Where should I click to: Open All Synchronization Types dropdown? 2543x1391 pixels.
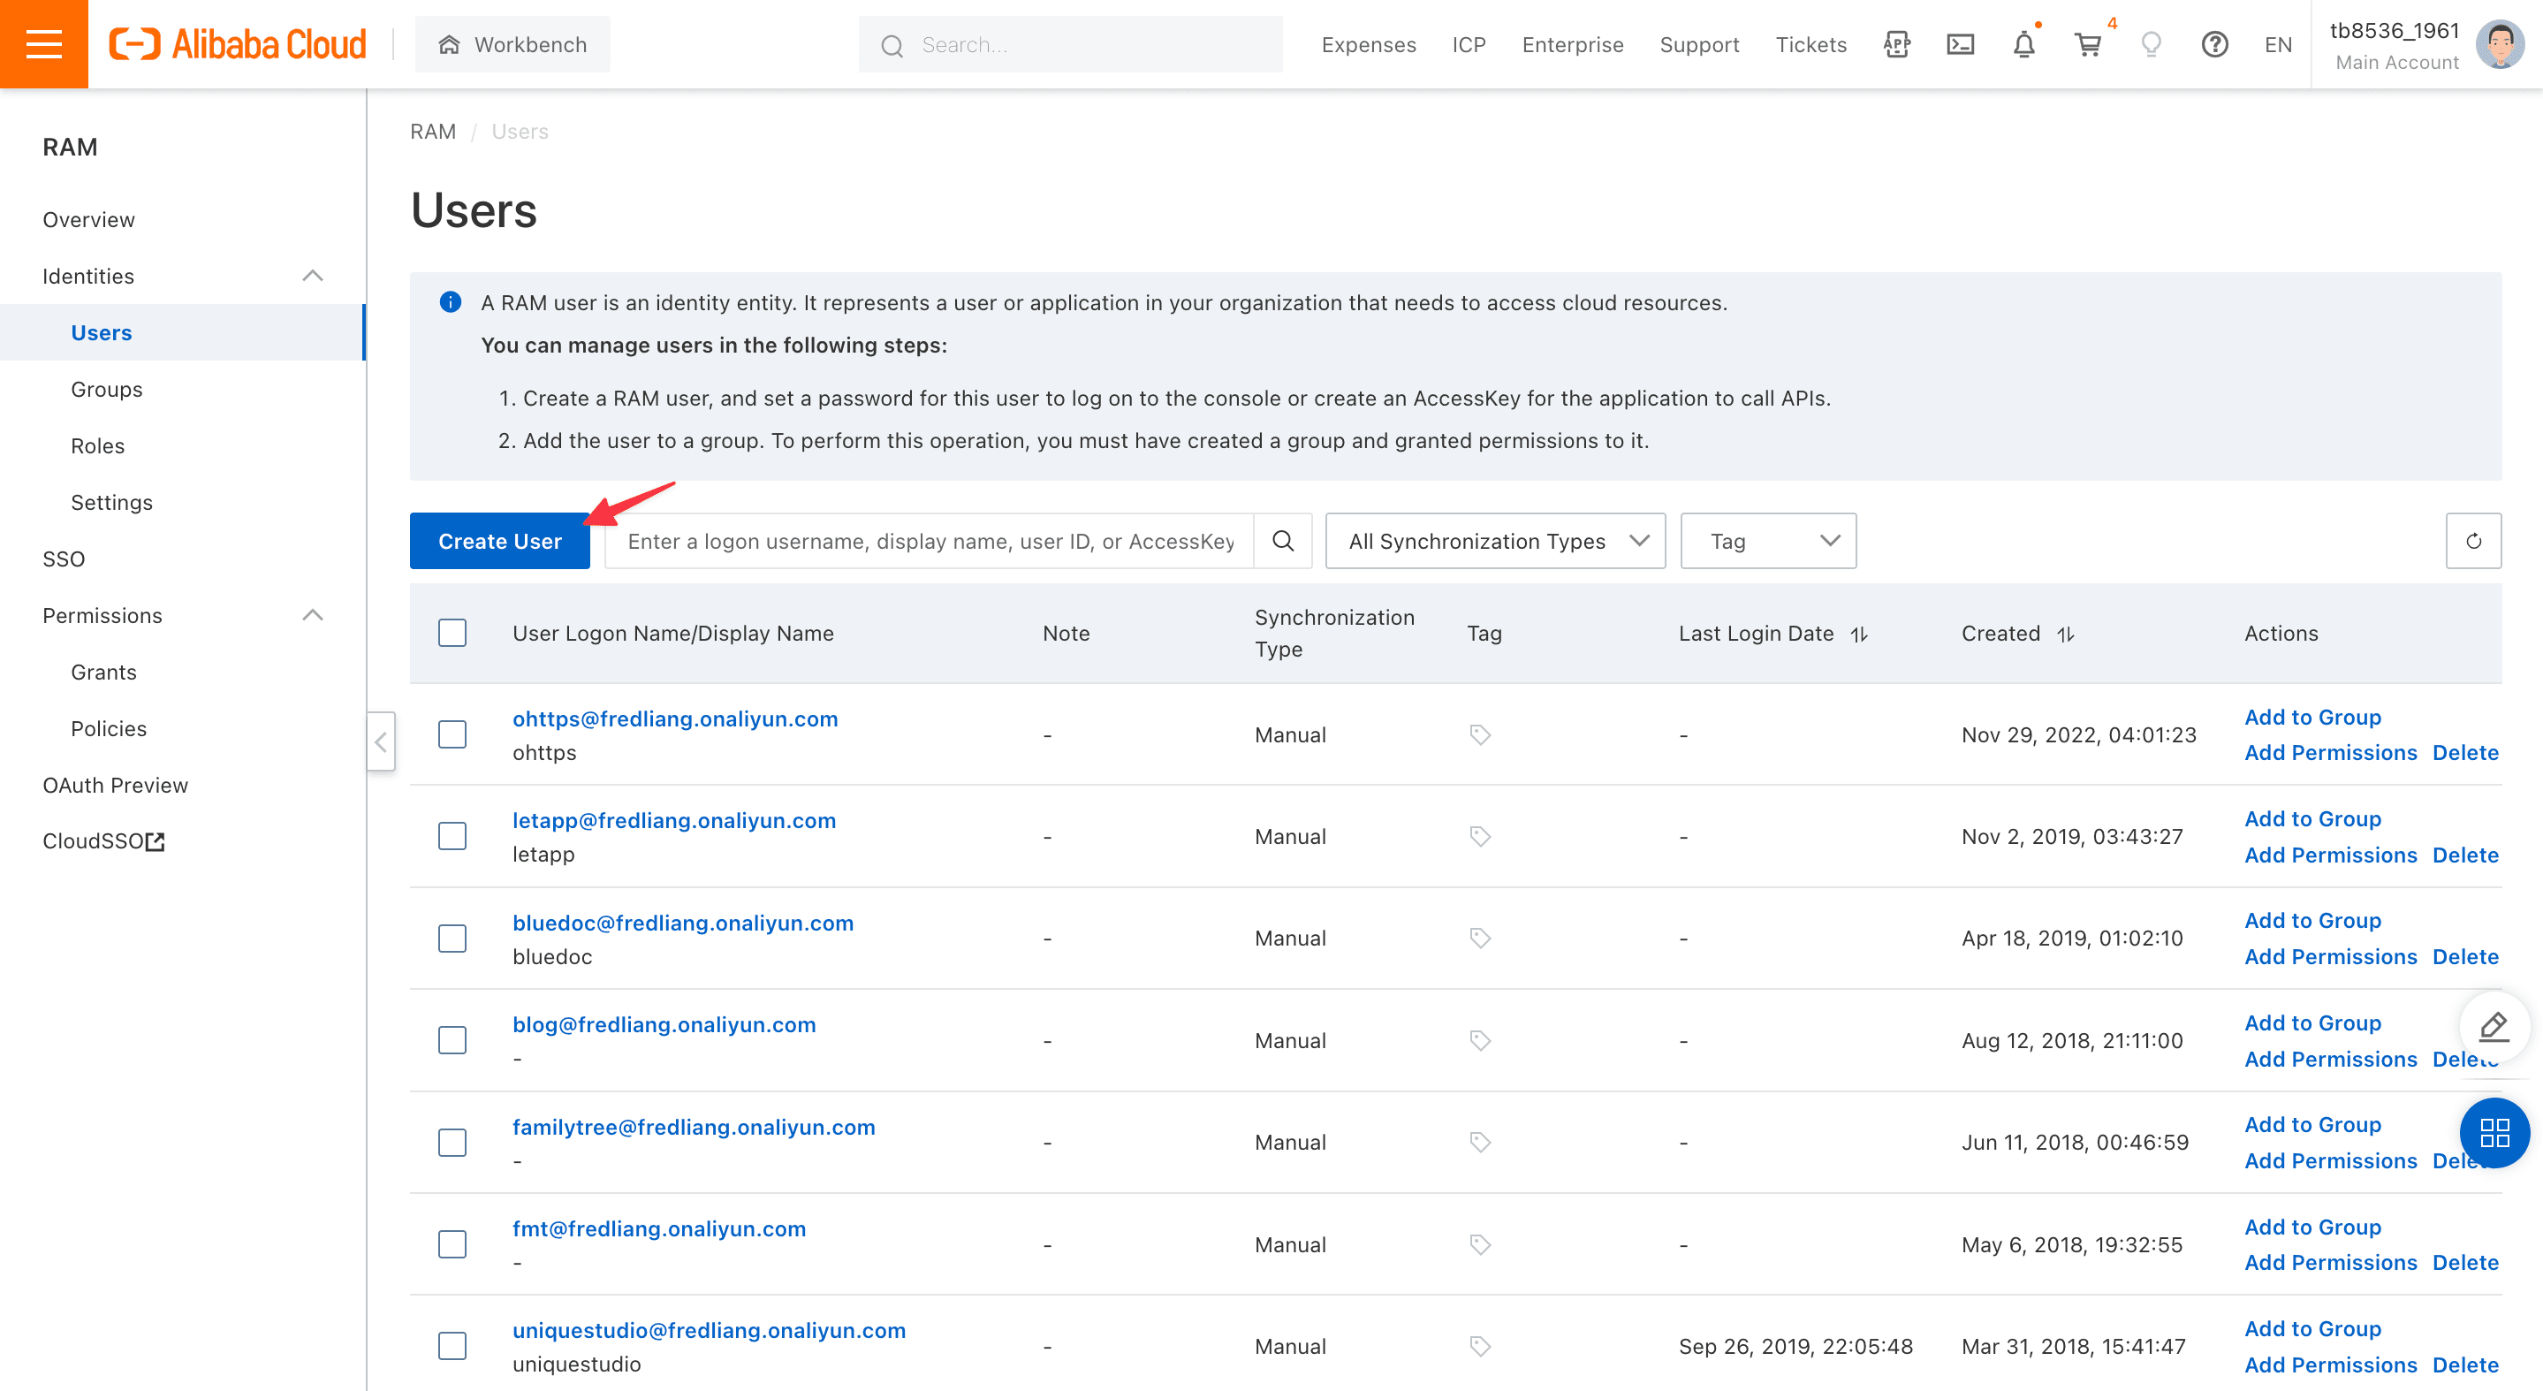click(x=1496, y=541)
